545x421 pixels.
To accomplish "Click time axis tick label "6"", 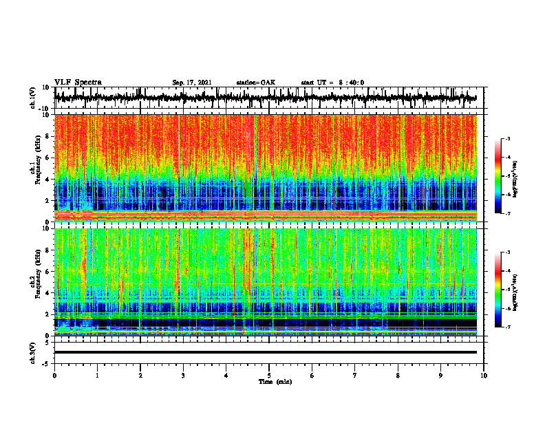I will click(x=312, y=376).
